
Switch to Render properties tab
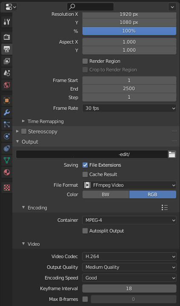tap(7, 37)
